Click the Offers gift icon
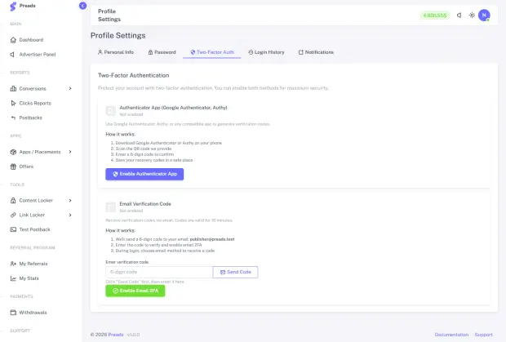 coord(13,167)
